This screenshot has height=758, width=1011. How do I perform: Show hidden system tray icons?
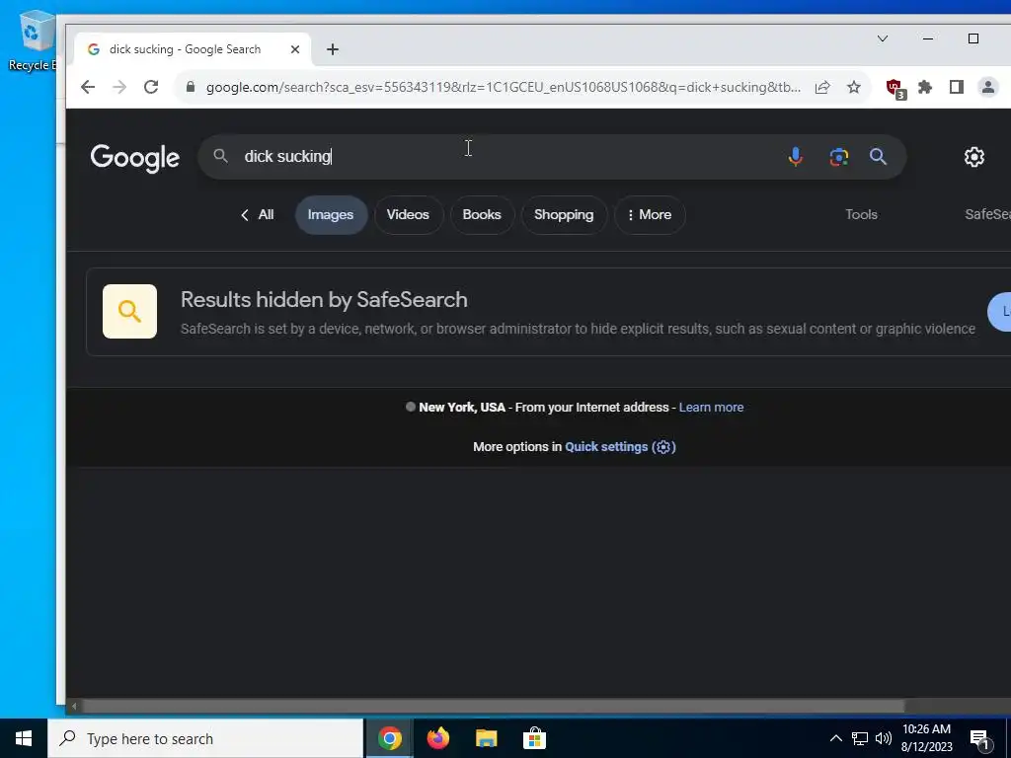point(835,738)
